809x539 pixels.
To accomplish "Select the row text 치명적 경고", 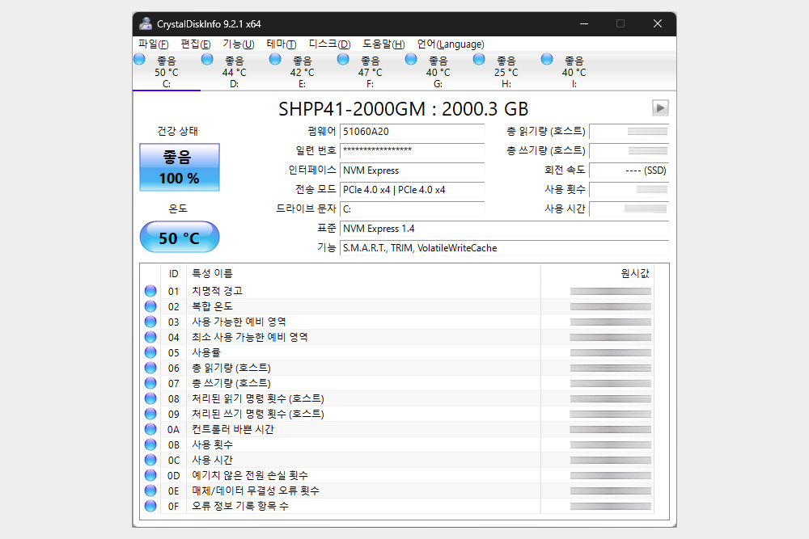I will coord(217,291).
